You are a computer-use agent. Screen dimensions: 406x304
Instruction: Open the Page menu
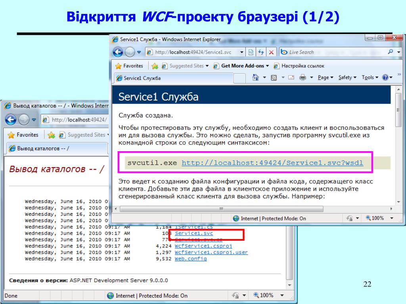pos(325,77)
